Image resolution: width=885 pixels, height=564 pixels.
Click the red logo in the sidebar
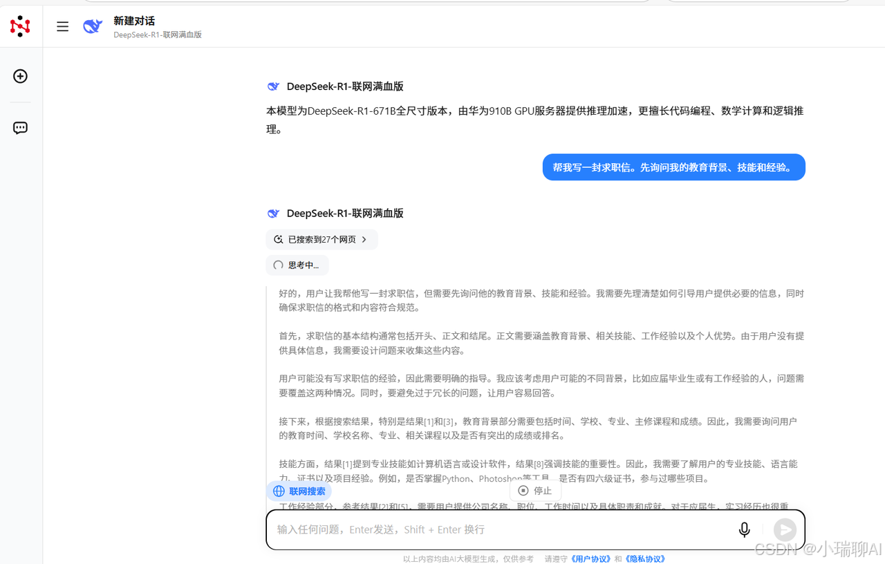click(20, 26)
